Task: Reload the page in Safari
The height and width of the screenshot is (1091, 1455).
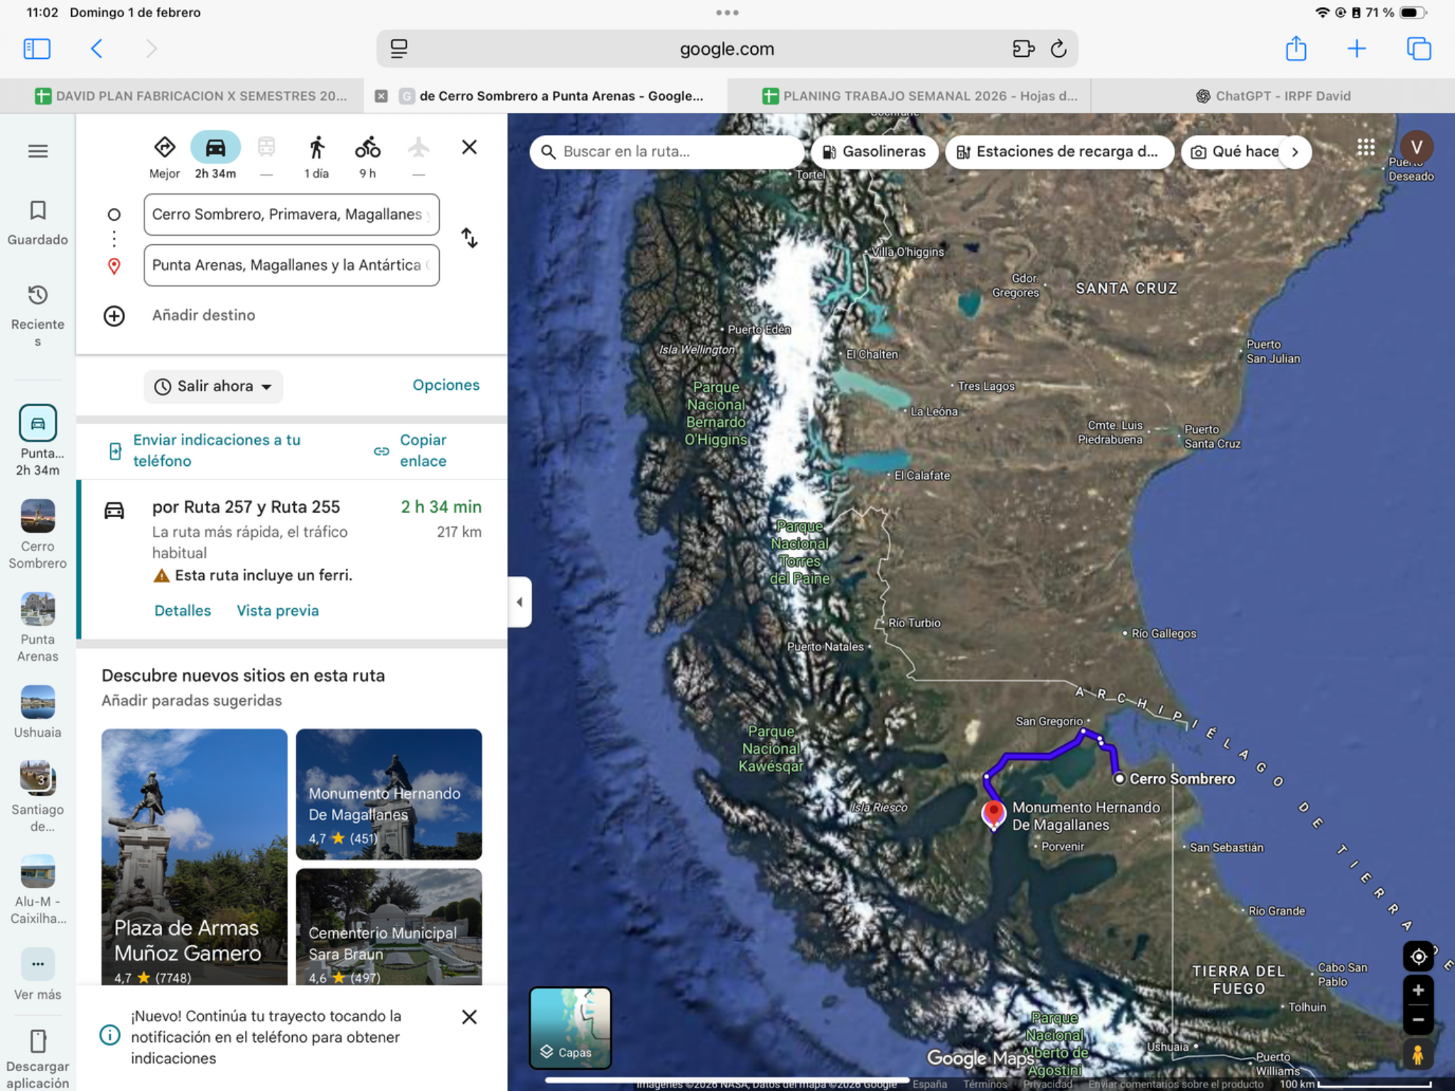Action: pyautogui.click(x=1058, y=49)
